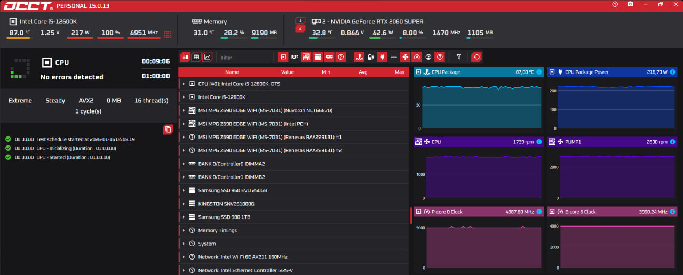Toggle CPU sensors filter icon
Viewport: 683px width, 275px height.
point(283,56)
